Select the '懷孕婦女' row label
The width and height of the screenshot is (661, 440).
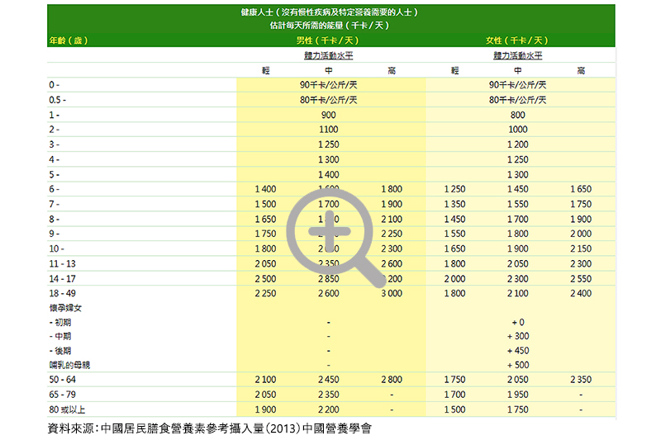click(x=65, y=308)
